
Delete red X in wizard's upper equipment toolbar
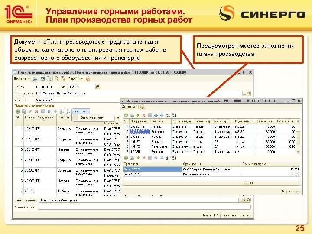pyautogui.click(x=144, y=115)
